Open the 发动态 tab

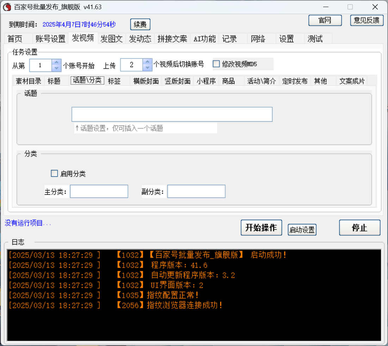[x=140, y=39]
